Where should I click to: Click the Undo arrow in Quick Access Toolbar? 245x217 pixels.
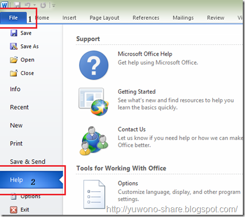27,5
